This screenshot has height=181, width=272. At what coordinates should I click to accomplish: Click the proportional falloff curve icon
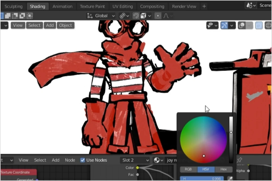(x=166, y=16)
